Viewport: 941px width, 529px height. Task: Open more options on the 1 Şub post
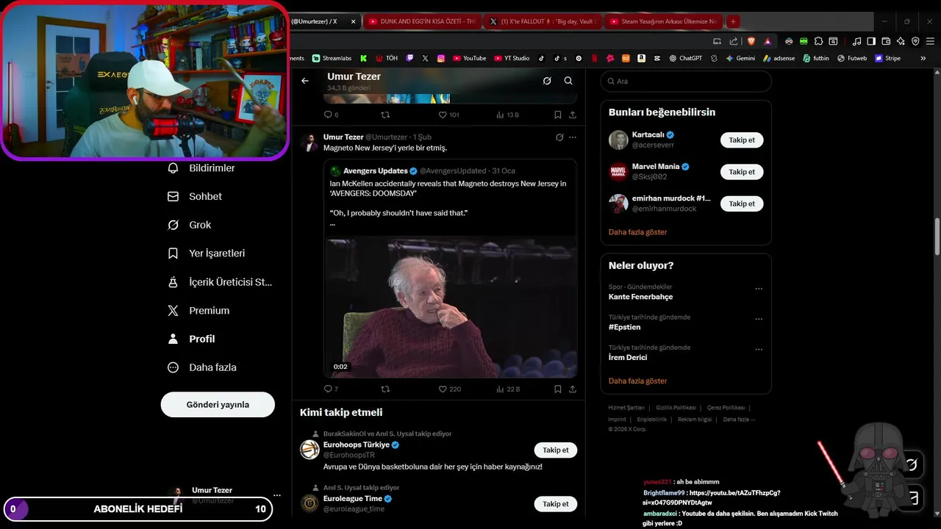point(573,137)
